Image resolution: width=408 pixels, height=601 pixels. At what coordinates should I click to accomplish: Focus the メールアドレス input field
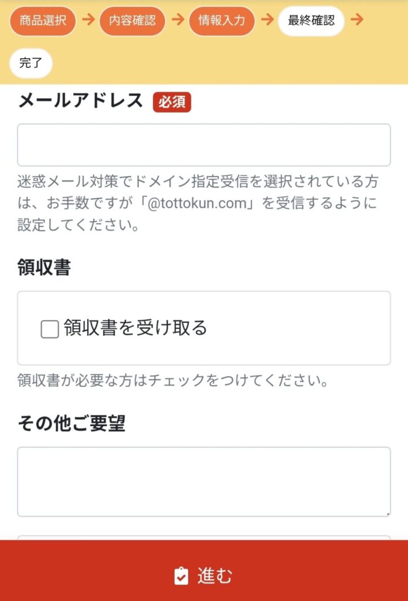(203, 145)
